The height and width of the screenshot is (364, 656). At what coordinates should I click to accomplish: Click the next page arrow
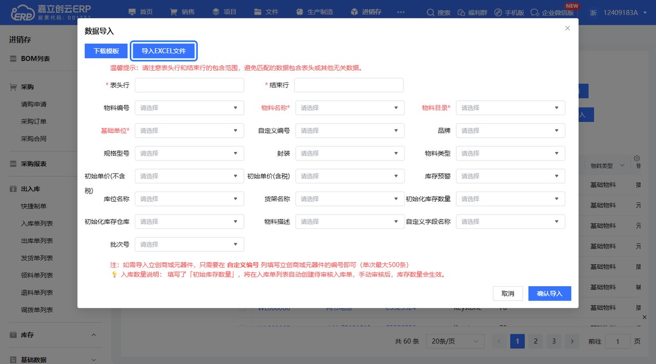tap(572, 341)
